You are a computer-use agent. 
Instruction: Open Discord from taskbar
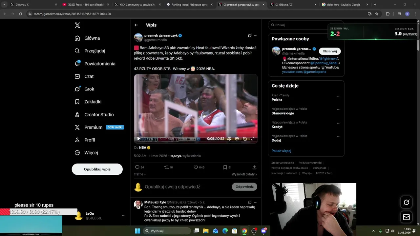click(264, 231)
